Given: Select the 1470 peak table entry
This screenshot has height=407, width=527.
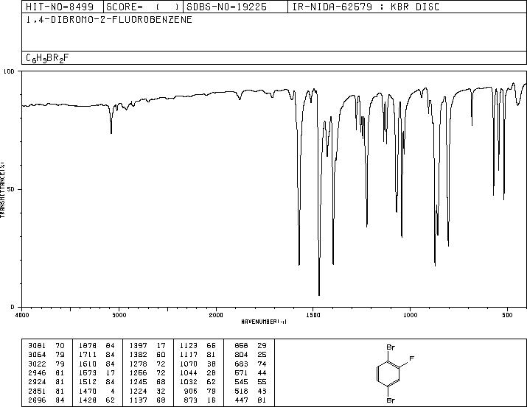Looking at the screenshot, I should (97, 392).
